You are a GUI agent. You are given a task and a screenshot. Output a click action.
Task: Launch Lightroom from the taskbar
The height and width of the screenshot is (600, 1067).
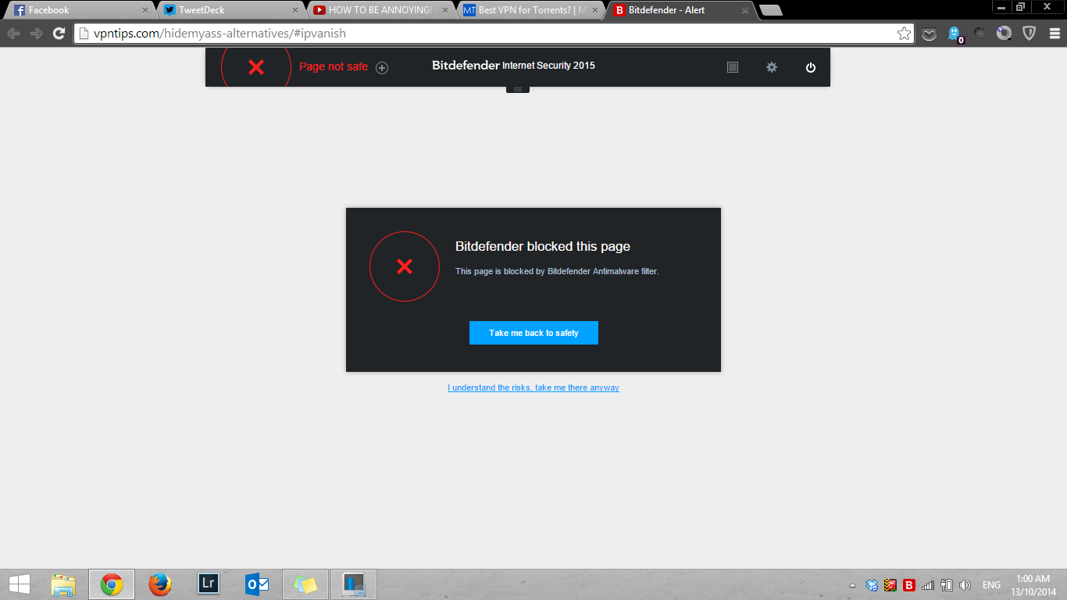209,584
